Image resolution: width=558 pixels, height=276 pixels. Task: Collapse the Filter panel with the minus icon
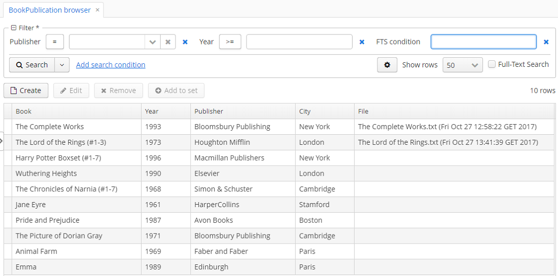[x=14, y=28]
